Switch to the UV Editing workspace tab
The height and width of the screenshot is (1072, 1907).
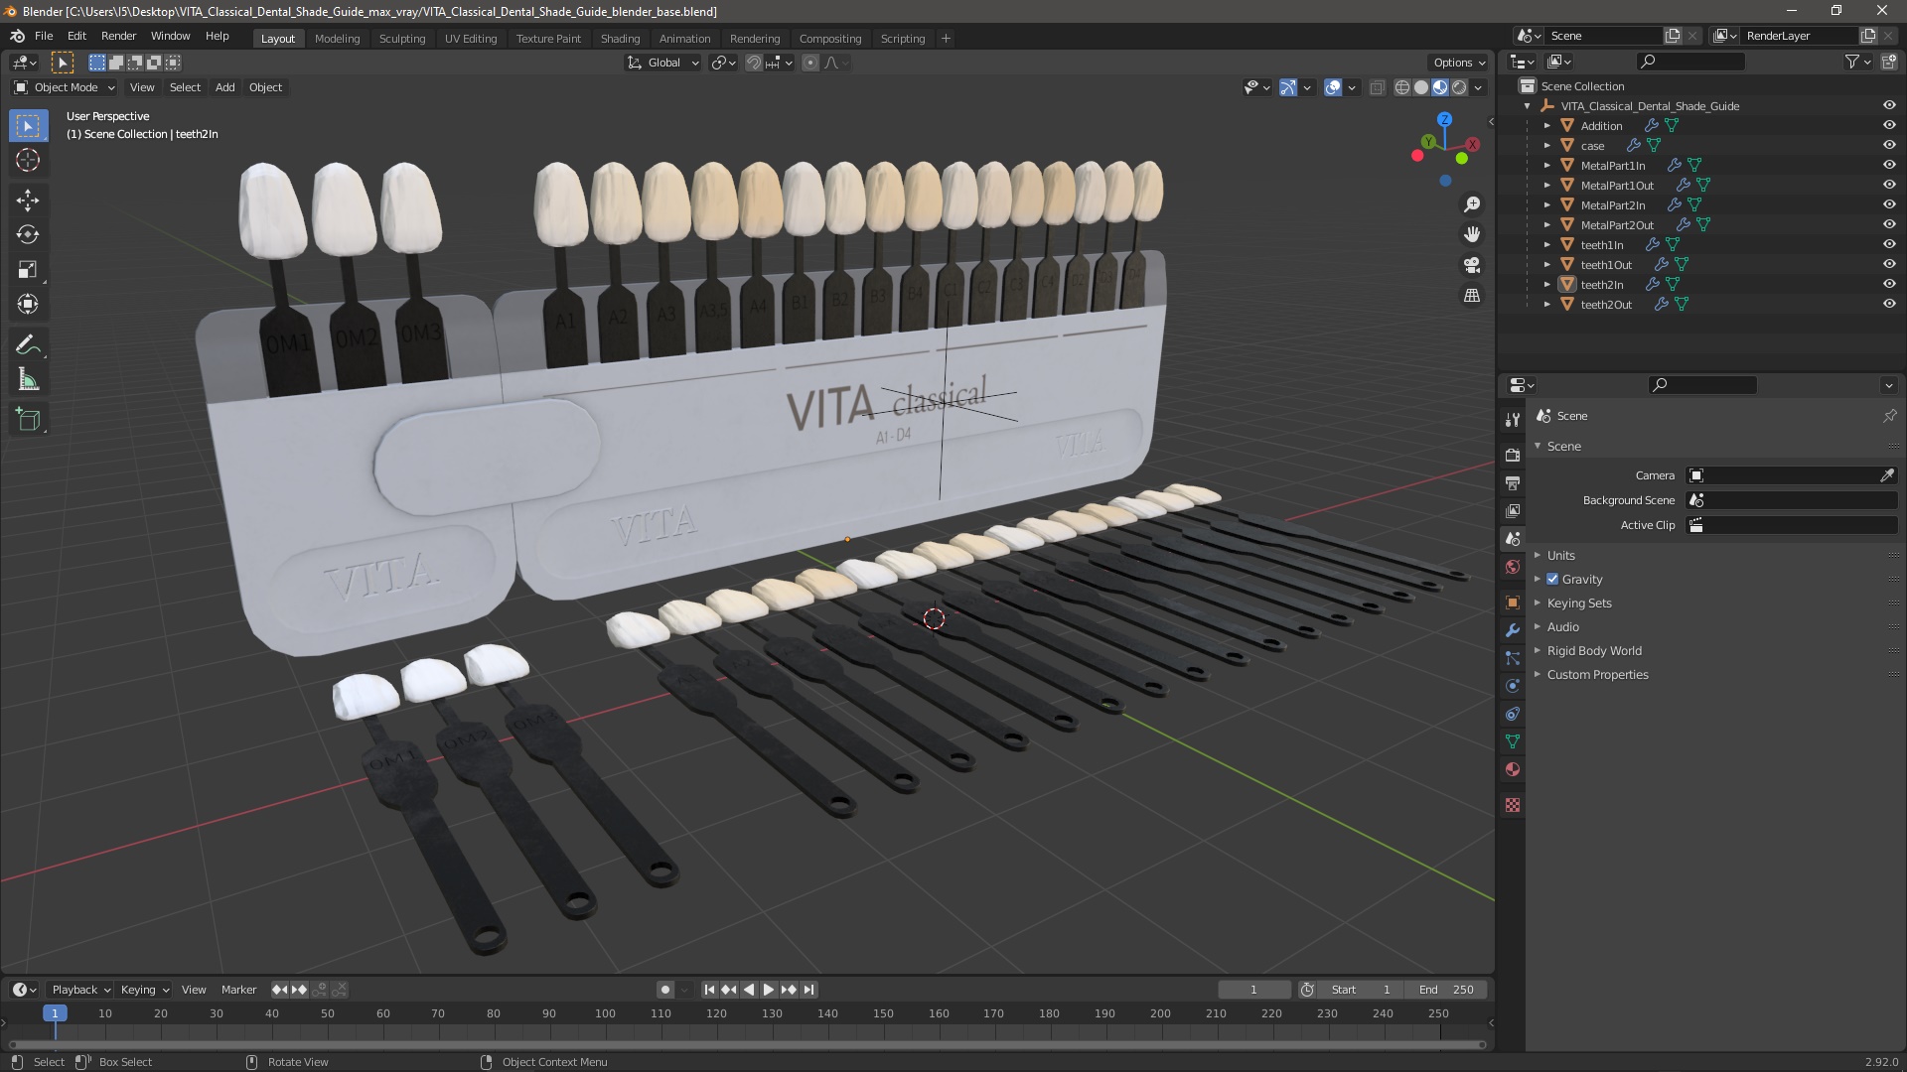(x=471, y=39)
